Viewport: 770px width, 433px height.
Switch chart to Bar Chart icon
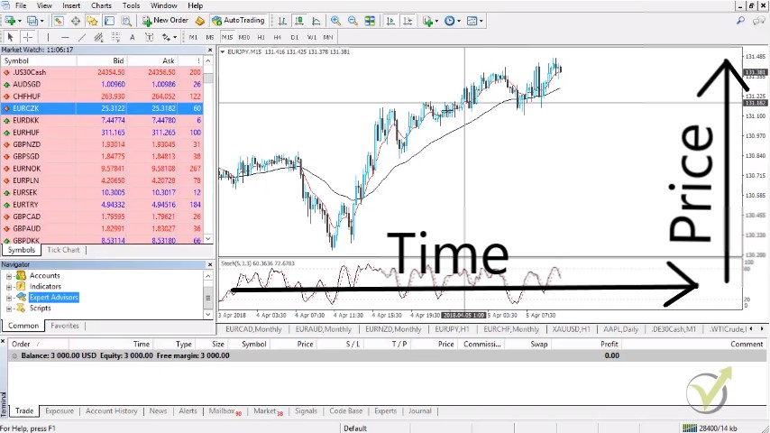point(282,21)
